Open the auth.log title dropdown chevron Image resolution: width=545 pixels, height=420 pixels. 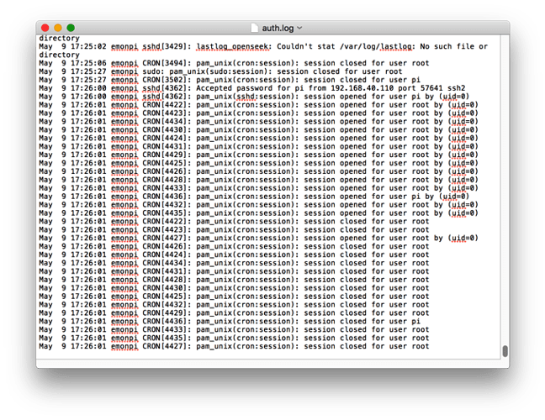[299, 28]
